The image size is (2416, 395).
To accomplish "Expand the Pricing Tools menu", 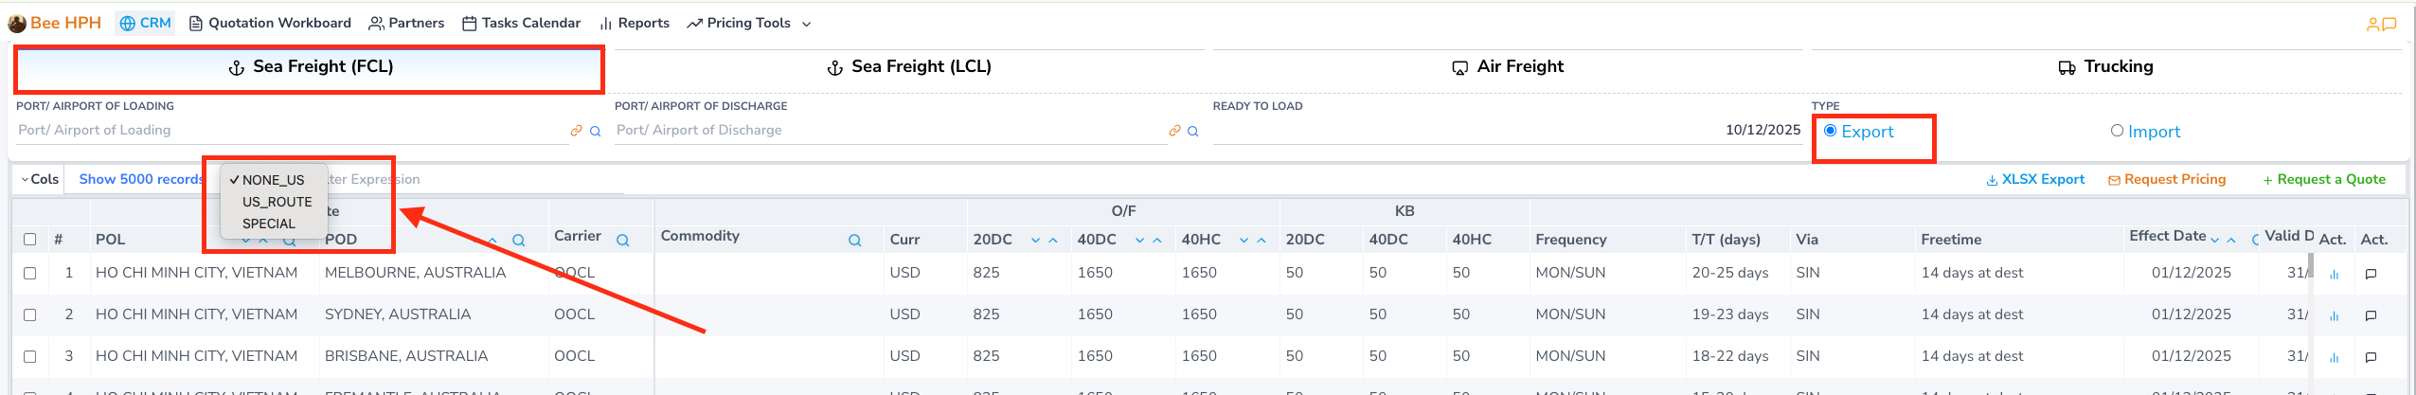I will point(749,23).
